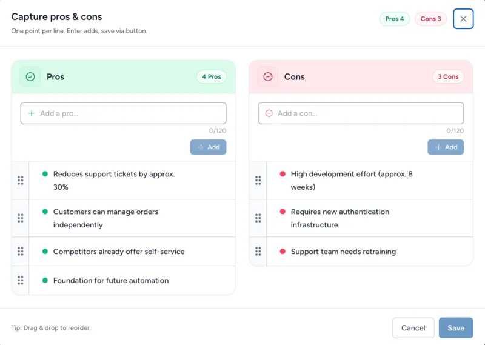The image size is (485, 345).
Task: Grab drag handle for 'Reduces support tickets' item
Action: point(21,181)
